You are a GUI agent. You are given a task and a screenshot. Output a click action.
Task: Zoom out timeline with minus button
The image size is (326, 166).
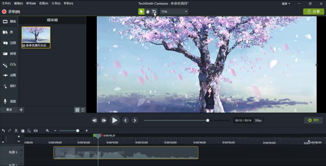click(55, 131)
